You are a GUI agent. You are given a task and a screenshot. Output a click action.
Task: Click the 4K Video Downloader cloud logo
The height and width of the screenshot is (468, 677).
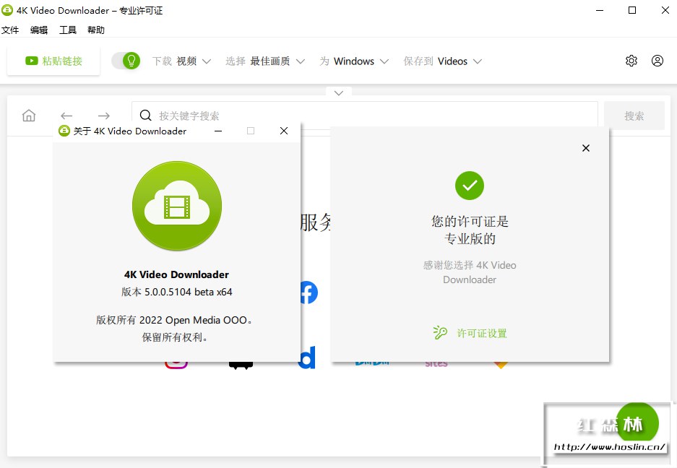tap(177, 206)
